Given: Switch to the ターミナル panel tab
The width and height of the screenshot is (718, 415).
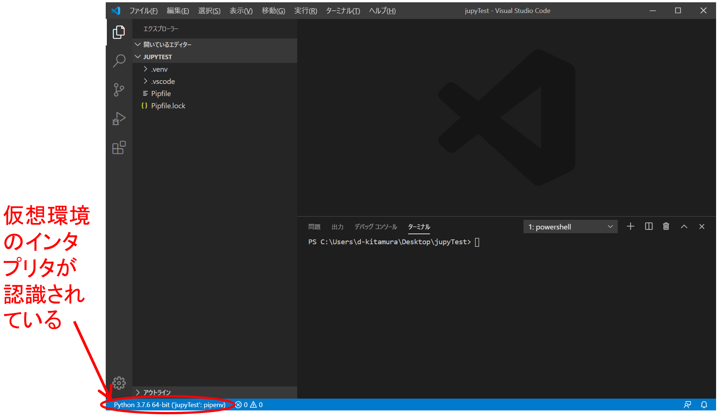Looking at the screenshot, I should pos(419,227).
